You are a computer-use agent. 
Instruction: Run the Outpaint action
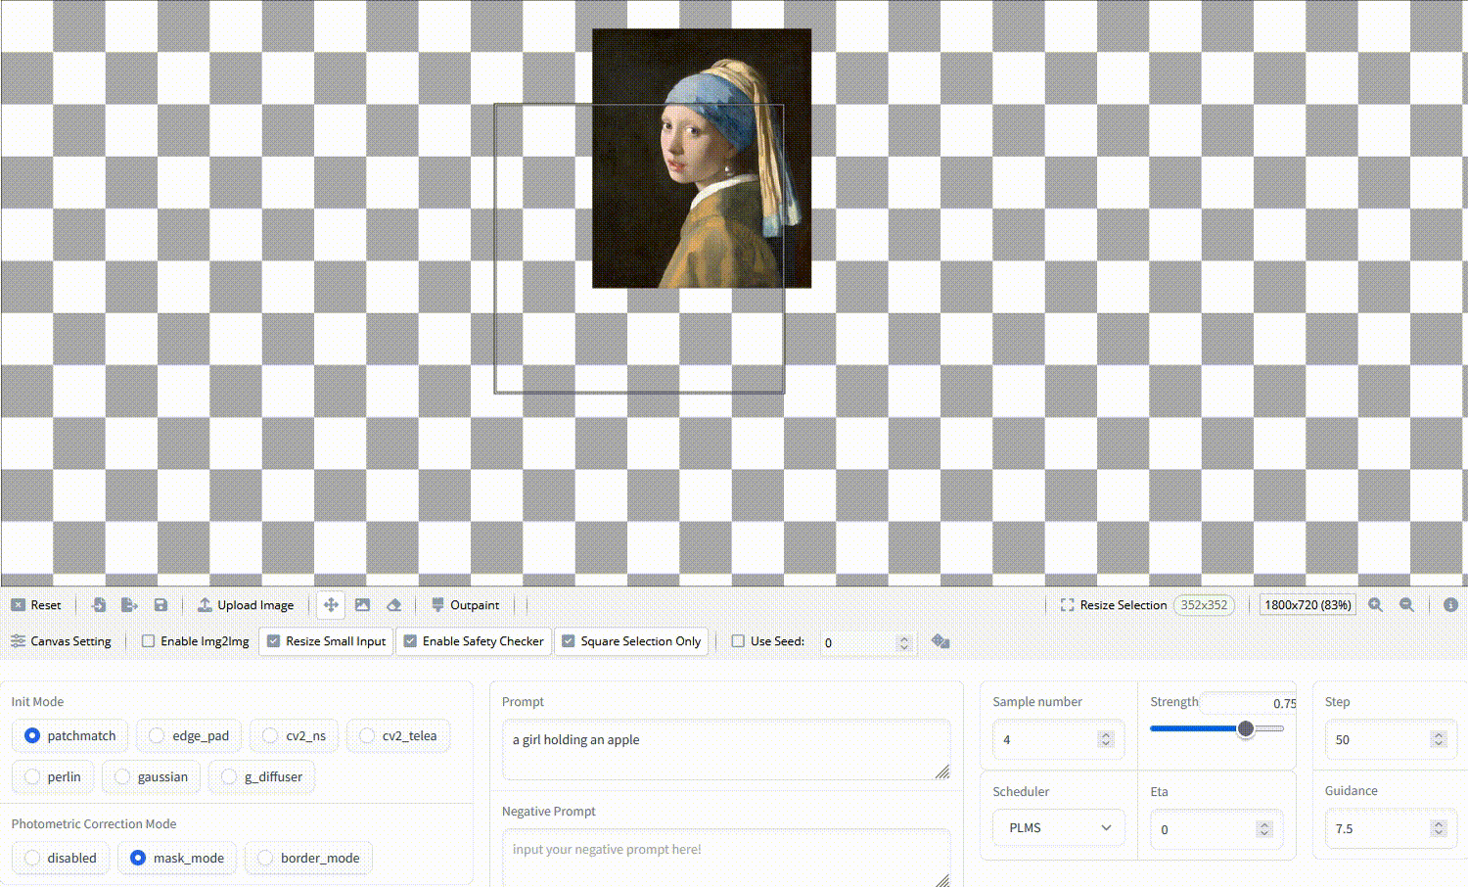pos(466,605)
